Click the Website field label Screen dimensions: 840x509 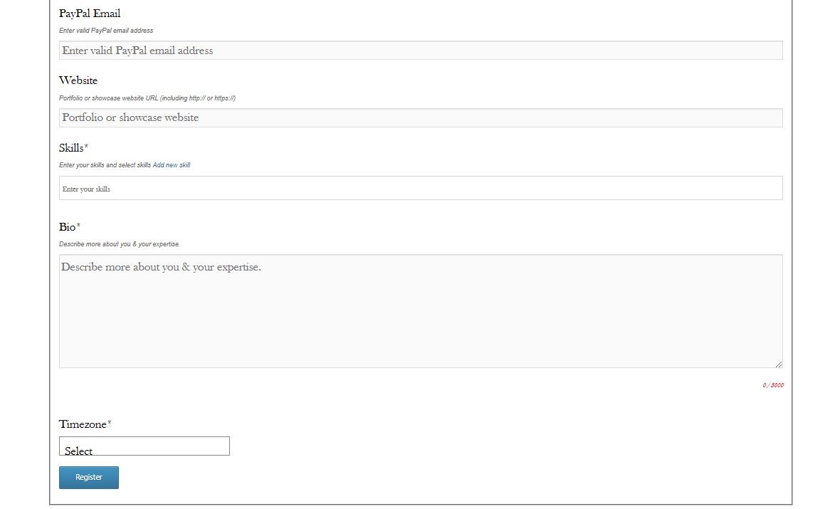[x=78, y=80]
